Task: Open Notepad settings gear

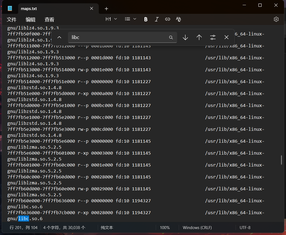Action: [x=276, y=19]
